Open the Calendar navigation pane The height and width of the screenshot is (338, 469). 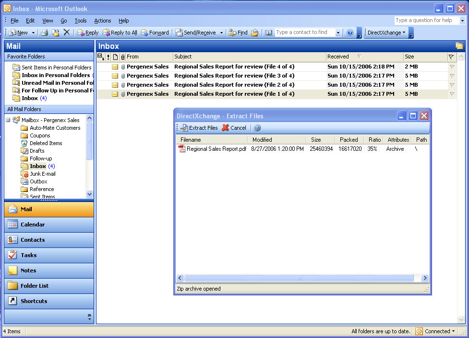(49, 225)
